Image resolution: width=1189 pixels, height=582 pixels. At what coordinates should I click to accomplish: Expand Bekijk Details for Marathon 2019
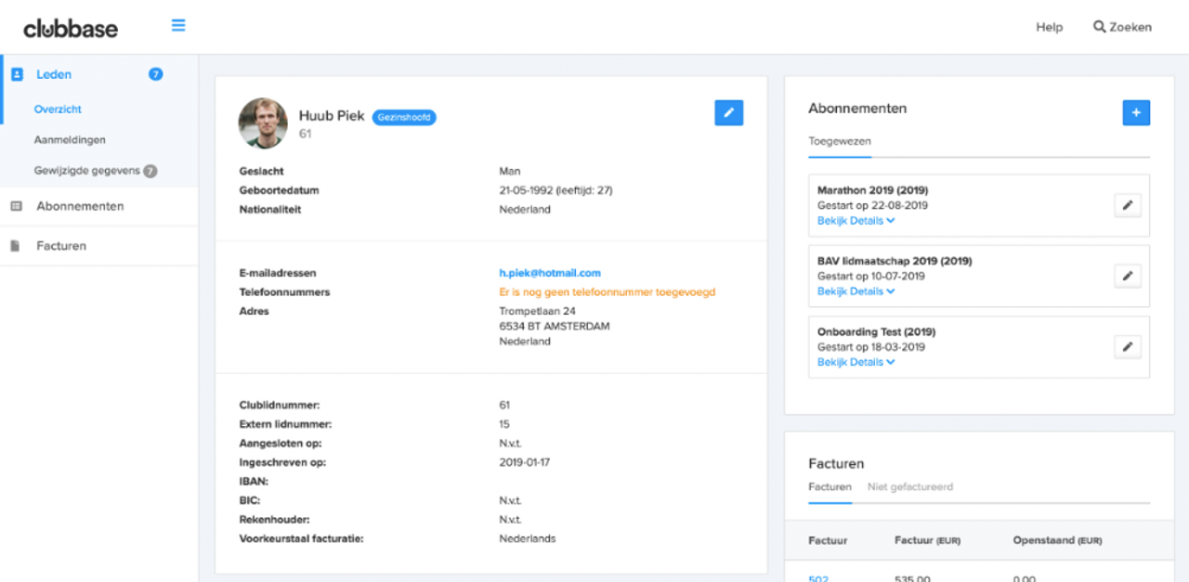856,221
